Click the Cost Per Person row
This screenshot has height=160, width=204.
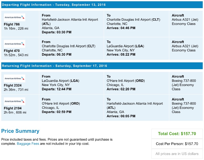click(177, 143)
